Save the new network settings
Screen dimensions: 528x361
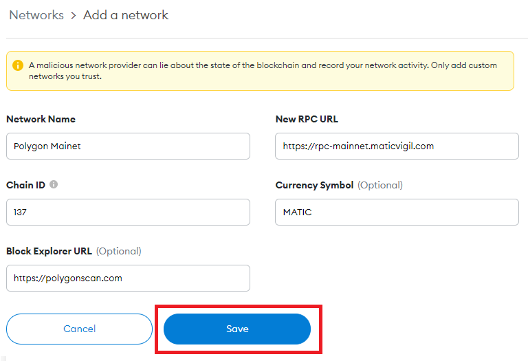click(x=237, y=329)
